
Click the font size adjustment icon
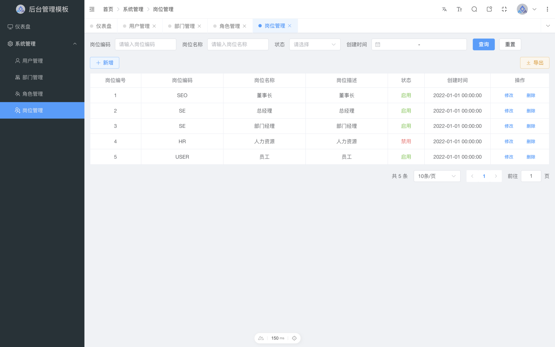(459, 9)
